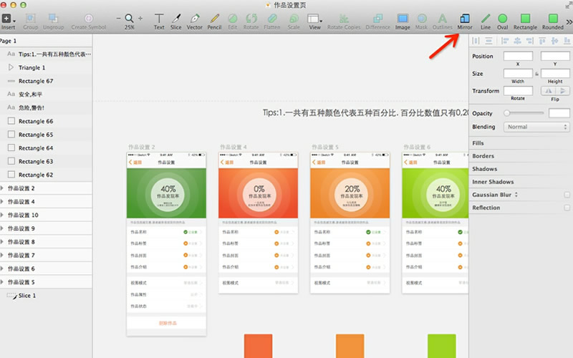Click the Scale toolbar icon
This screenshot has width=573, height=358.
[294, 19]
